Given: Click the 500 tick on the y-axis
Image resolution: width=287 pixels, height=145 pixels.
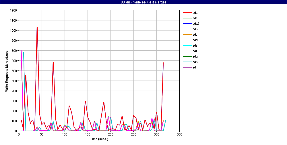Looking at the screenshot, I should [14, 81].
